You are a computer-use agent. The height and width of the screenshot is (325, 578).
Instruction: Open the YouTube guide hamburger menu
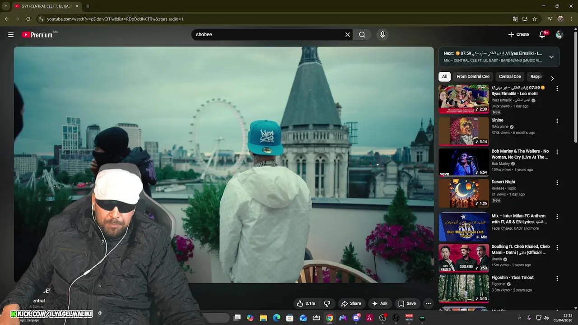11,34
